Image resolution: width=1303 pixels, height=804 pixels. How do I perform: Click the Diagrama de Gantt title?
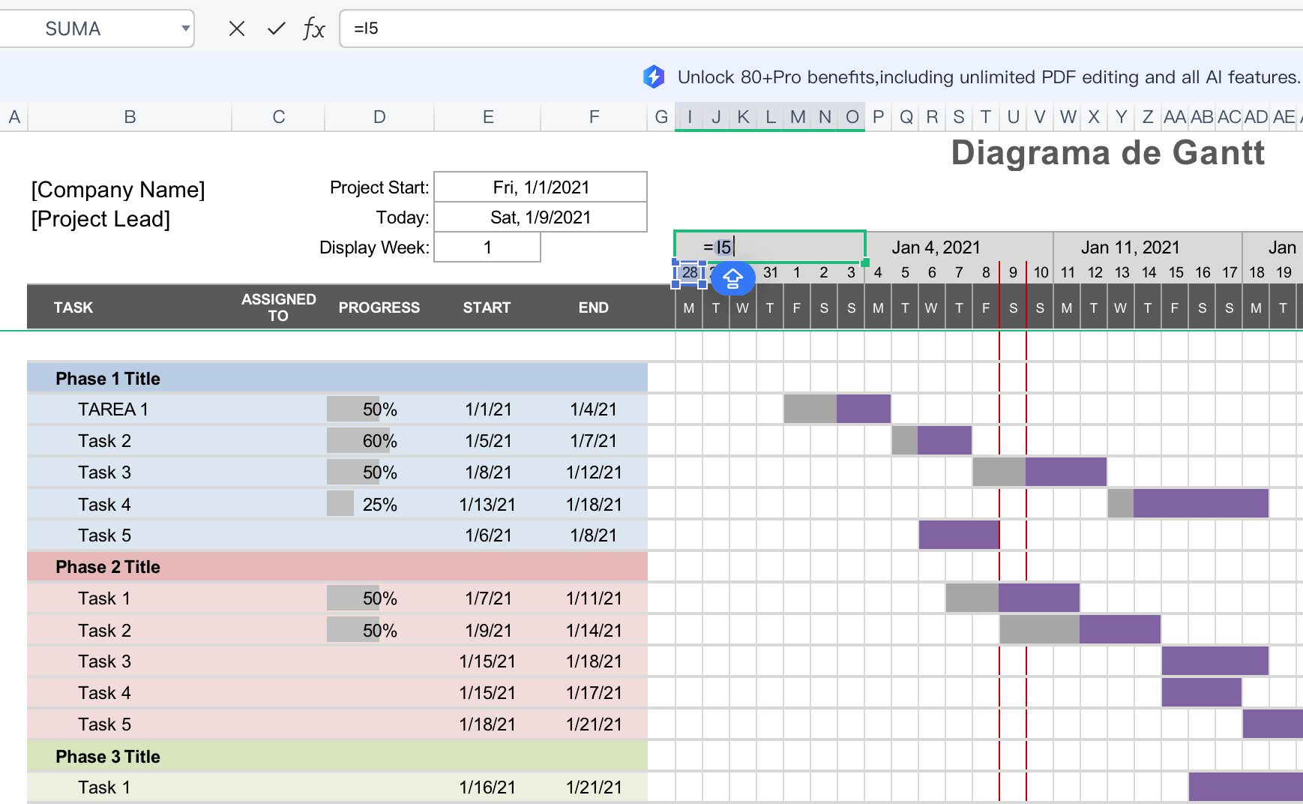[x=1107, y=153]
